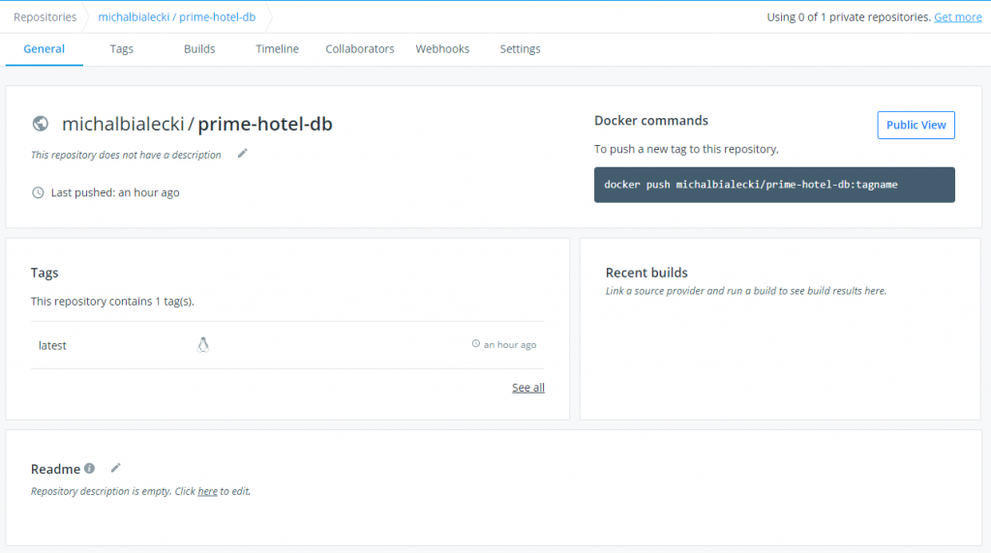The image size is (991, 553).
Task: Click the Repositories breadcrumb
Action: pos(45,17)
